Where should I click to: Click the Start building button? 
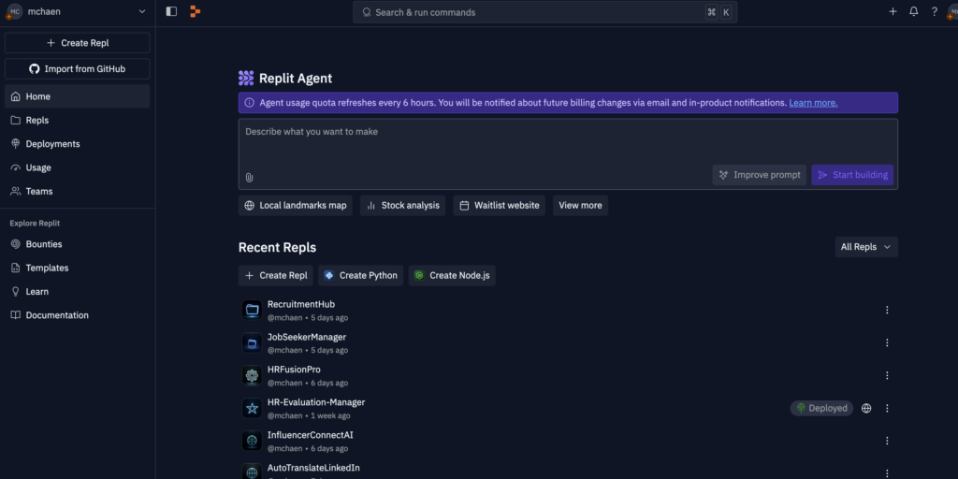(852, 175)
